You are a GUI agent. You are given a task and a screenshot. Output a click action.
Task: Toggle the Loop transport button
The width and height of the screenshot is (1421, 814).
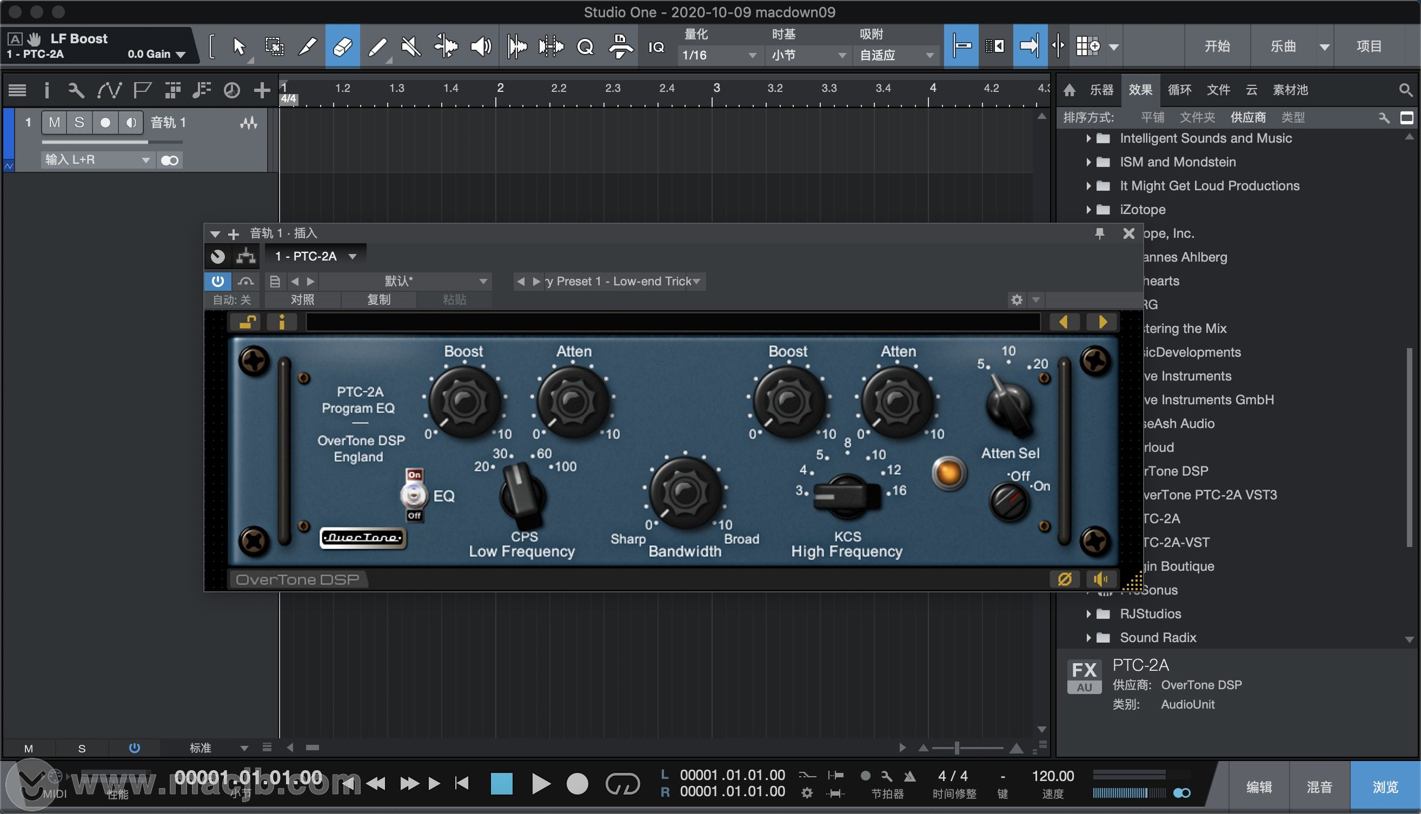[x=622, y=784]
